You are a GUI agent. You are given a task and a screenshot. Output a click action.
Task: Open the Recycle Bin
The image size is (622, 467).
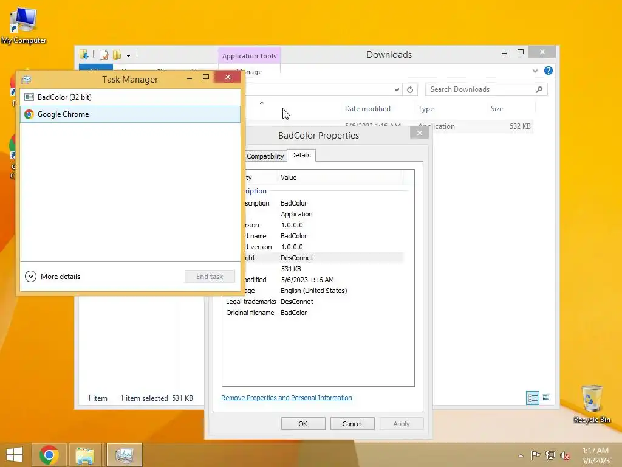pyautogui.click(x=592, y=404)
